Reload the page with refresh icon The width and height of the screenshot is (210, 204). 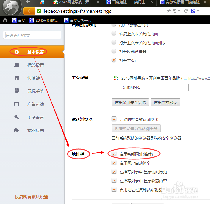pyautogui.click(x=186, y=11)
